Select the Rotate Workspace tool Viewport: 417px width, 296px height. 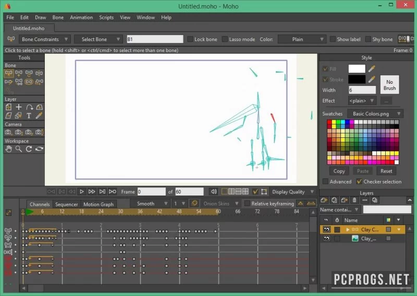coord(29,149)
